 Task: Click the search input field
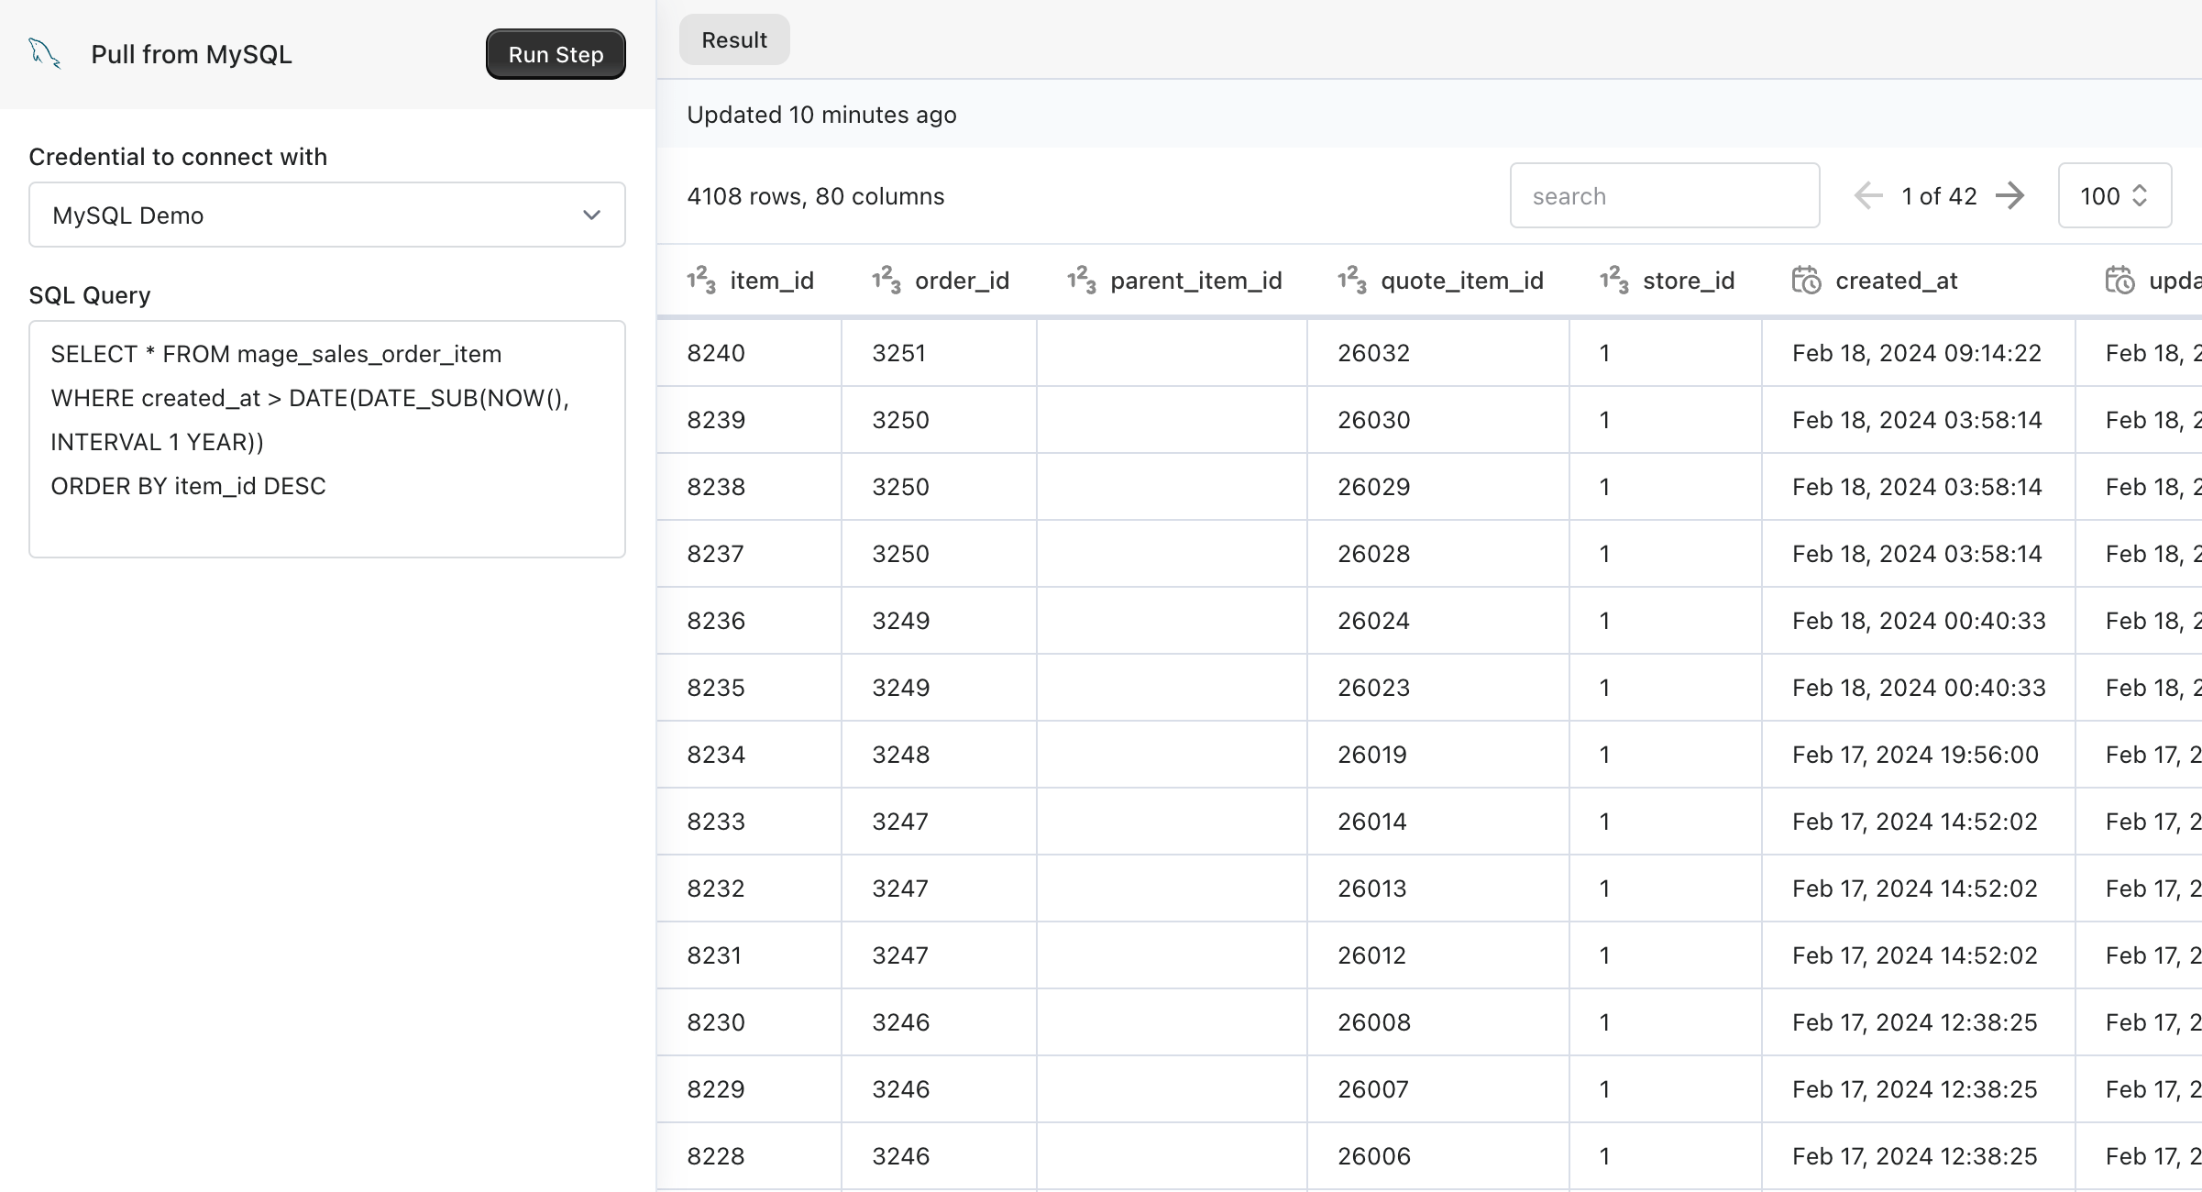[x=1664, y=195]
